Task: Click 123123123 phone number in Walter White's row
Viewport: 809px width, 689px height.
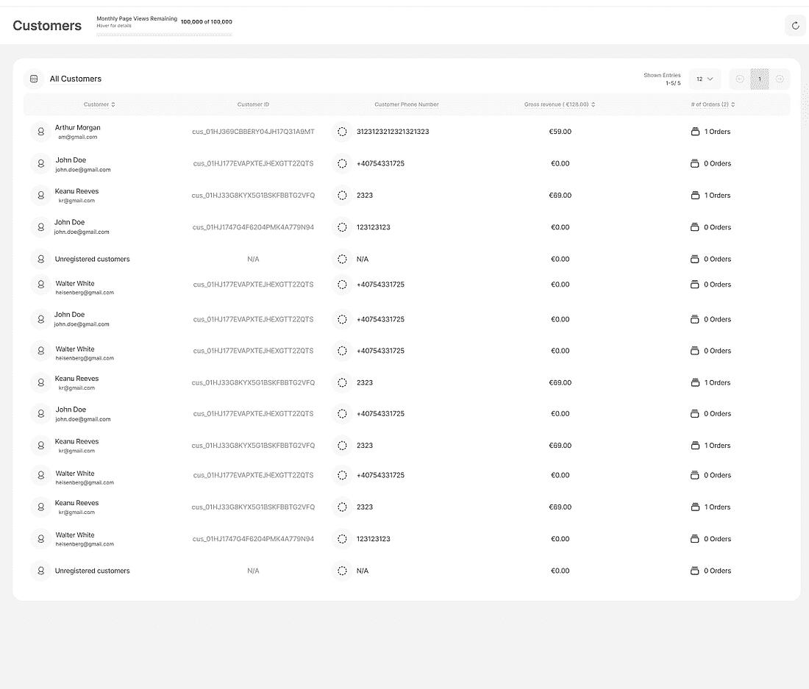Action: [x=374, y=539]
